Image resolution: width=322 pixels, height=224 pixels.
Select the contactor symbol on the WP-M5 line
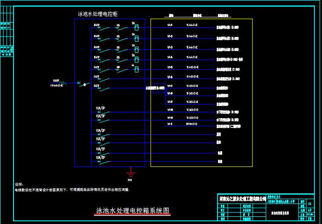pyautogui.click(x=137, y=68)
